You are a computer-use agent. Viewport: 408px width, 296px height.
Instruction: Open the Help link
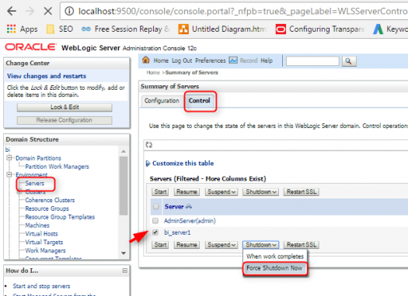(267, 60)
